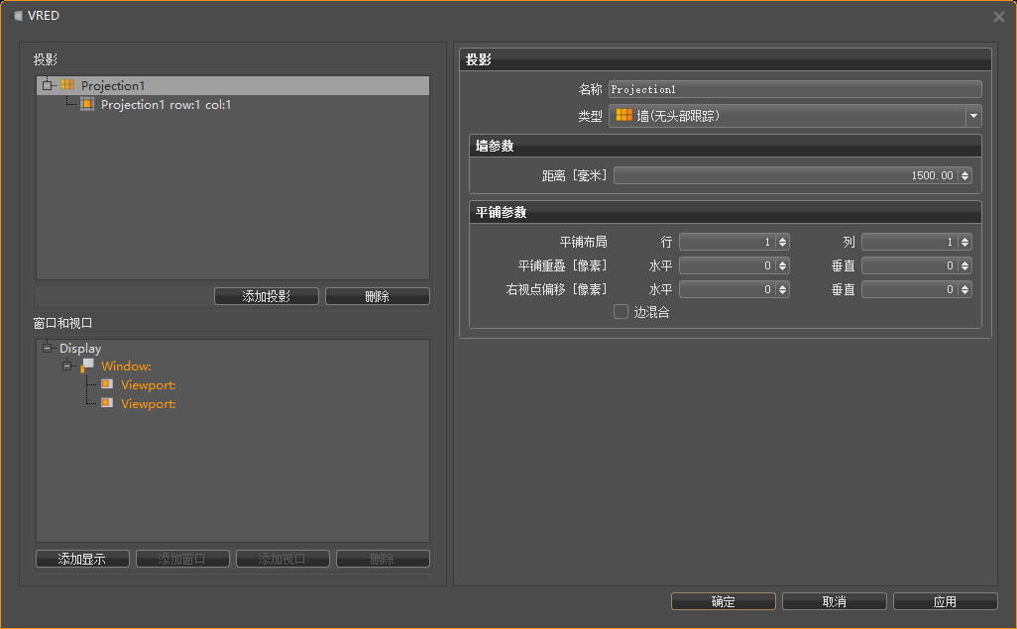1017x629 pixels.
Task: Click the disabled 添加视口 button
Action: click(282, 559)
